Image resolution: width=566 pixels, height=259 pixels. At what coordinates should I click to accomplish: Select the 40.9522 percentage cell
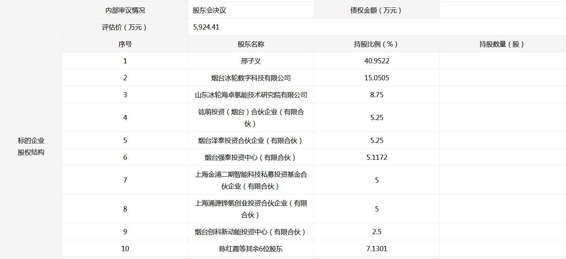pyautogui.click(x=377, y=61)
